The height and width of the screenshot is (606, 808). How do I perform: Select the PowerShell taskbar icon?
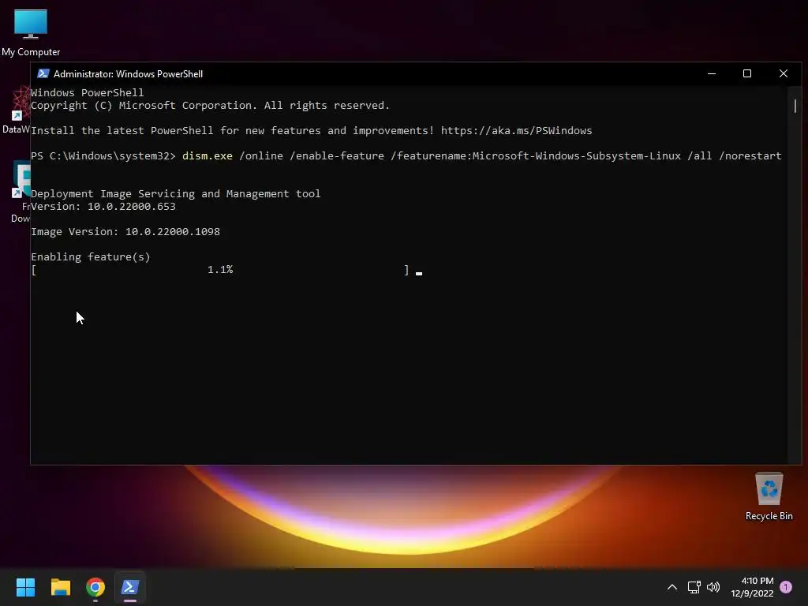(130, 587)
